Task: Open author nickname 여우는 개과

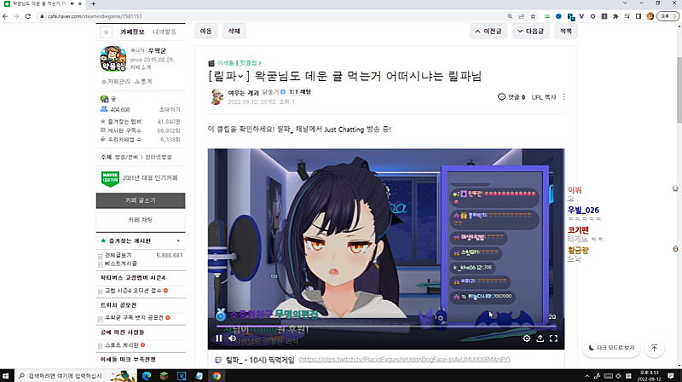Action: (243, 93)
